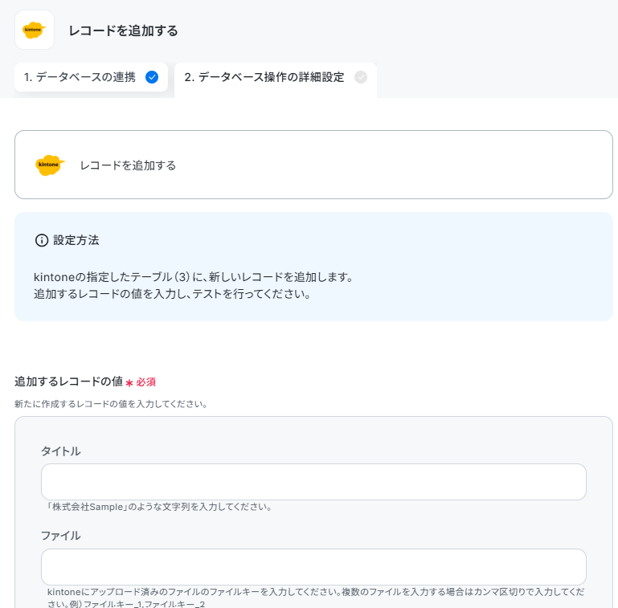Click the kintoneの指定したテーブル instruction line

tap(194, 277)
